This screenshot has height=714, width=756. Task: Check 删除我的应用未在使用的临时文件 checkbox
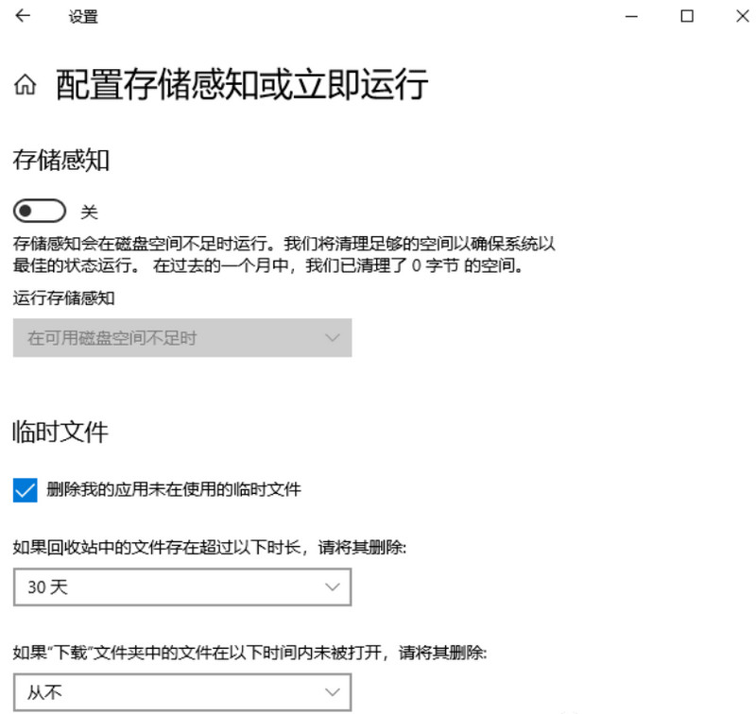[26, 490]
